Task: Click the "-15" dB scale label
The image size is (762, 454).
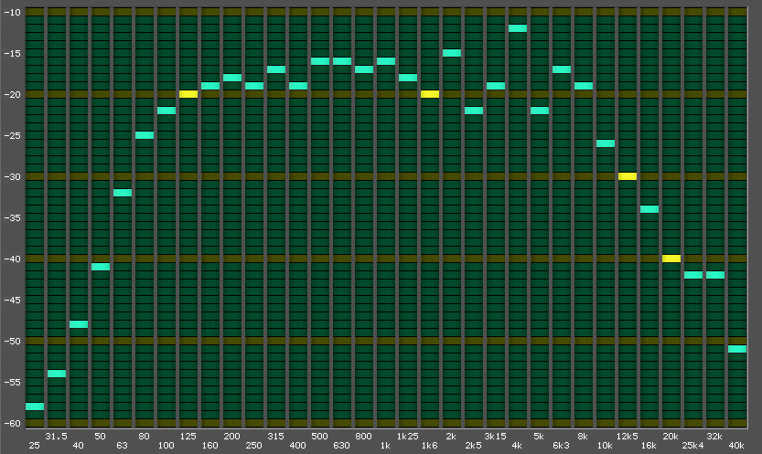Action: (x=13, y=53)
